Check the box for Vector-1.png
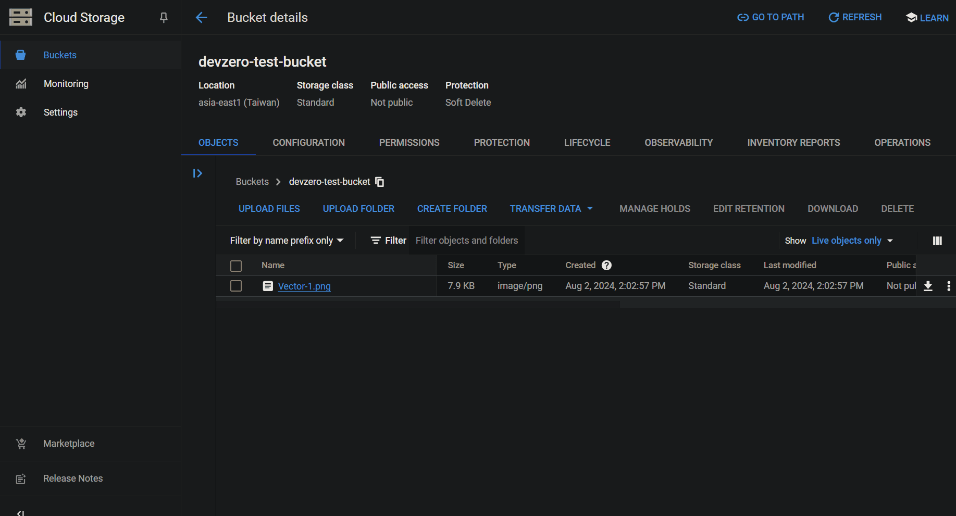Screen dimensions: 956x516 tap(236, 286)
